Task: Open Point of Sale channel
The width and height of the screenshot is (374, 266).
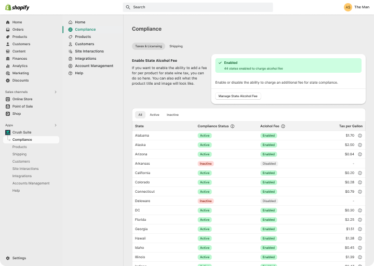Action: coord(22,107)
